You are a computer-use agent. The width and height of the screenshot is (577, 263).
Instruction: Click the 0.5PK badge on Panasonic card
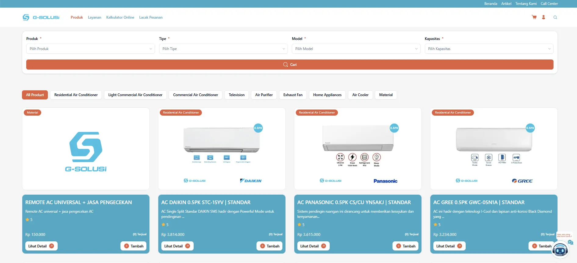pos(394,128)
